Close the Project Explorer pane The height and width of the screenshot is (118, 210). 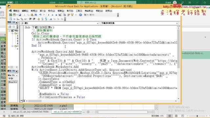pyautogui.click(x=17, y=23)
